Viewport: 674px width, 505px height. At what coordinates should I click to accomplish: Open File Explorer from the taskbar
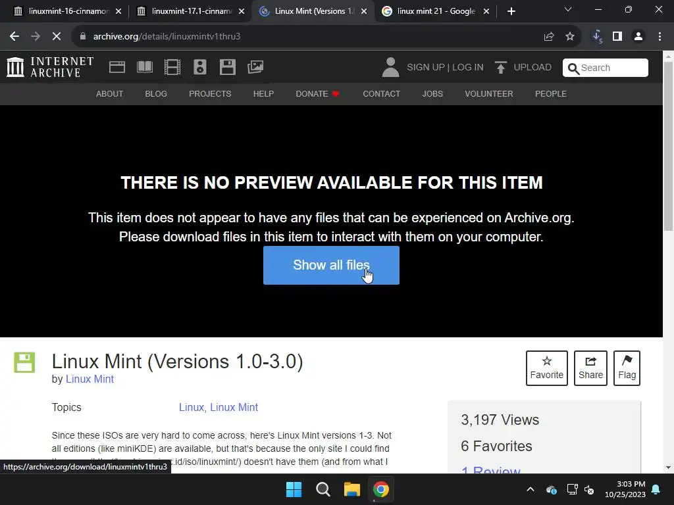point(352,489)
